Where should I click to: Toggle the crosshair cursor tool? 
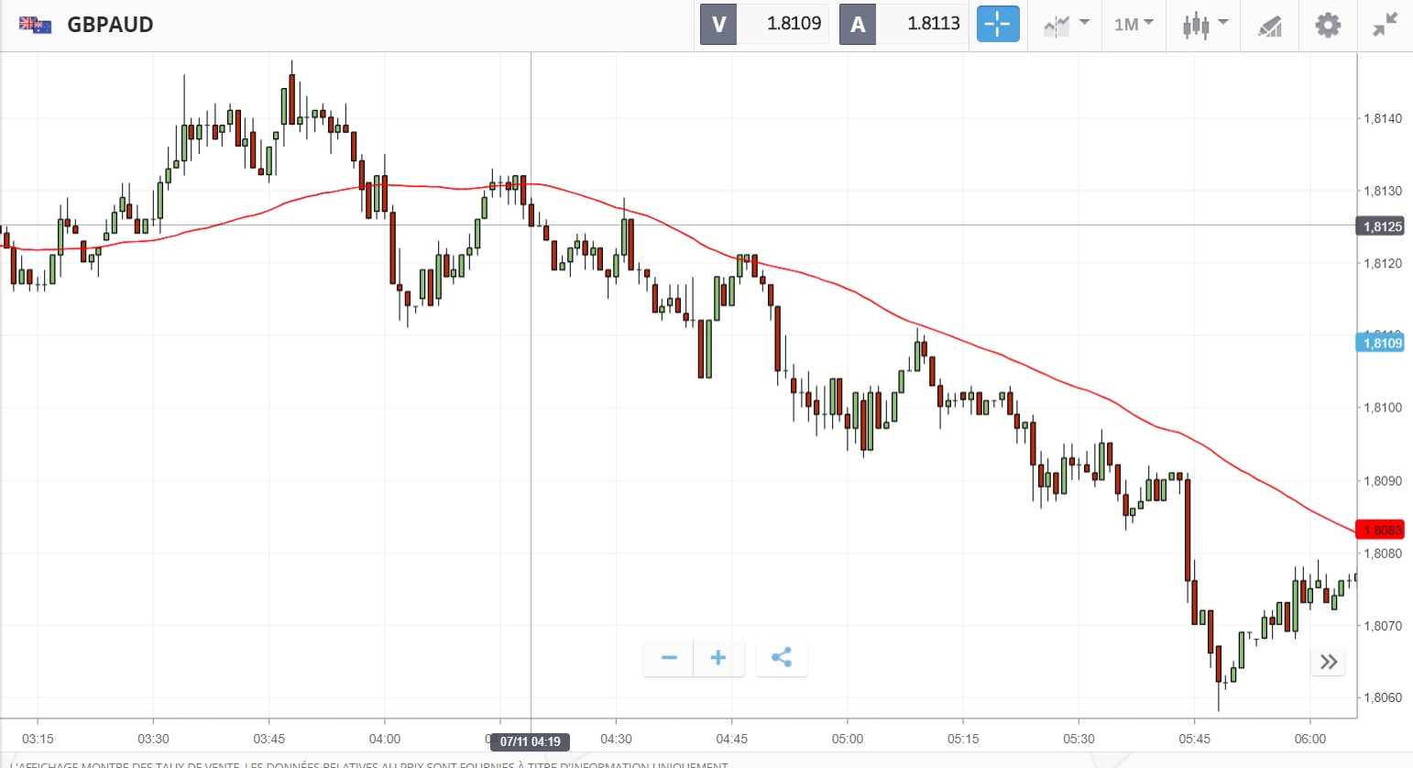[x=998, y=24]
